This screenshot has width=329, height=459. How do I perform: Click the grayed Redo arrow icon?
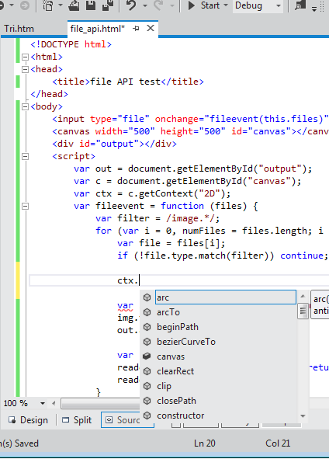tap(158, 5)
